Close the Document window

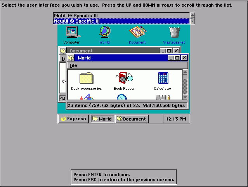pos(176,51)
